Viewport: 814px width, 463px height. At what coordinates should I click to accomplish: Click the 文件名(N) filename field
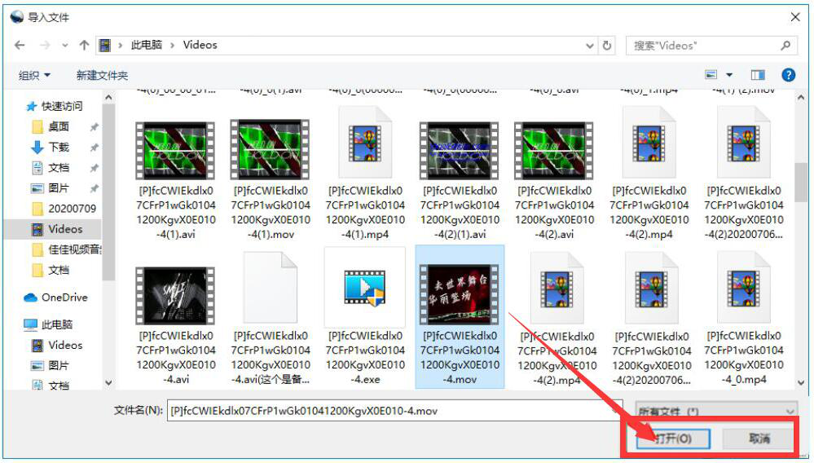coord(394,411)
